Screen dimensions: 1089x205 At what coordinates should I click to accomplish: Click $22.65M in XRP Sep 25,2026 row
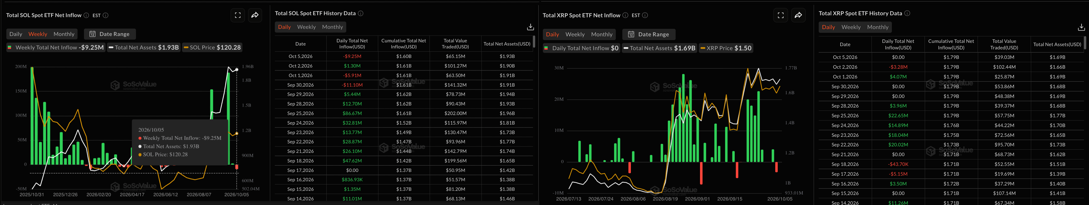pyautogui.click(x=898, y=116)
